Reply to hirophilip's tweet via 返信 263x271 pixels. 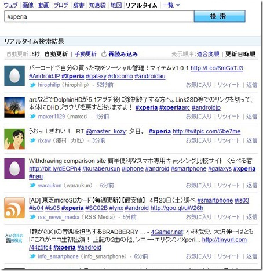point(251,85)
